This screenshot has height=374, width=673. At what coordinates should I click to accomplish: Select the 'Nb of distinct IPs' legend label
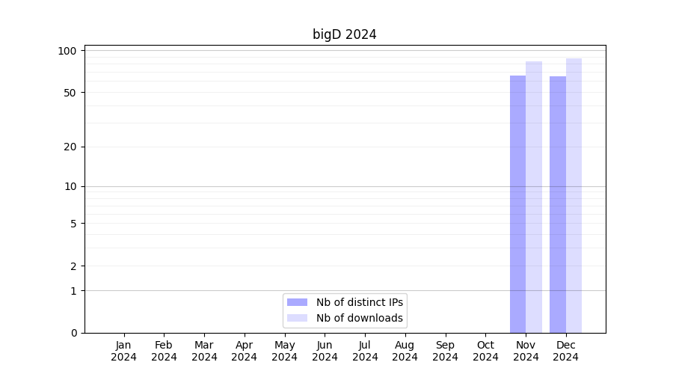pos(360,302)
